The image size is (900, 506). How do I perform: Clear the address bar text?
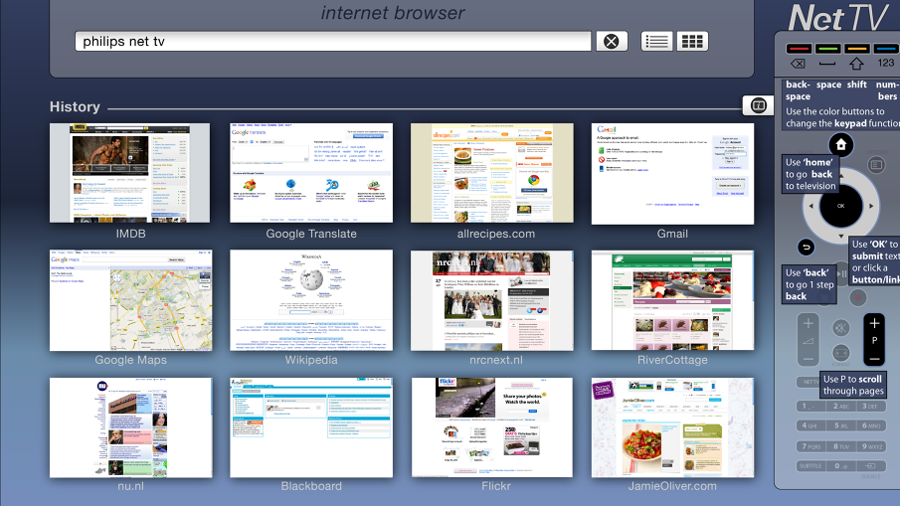[x=612, y=41]
